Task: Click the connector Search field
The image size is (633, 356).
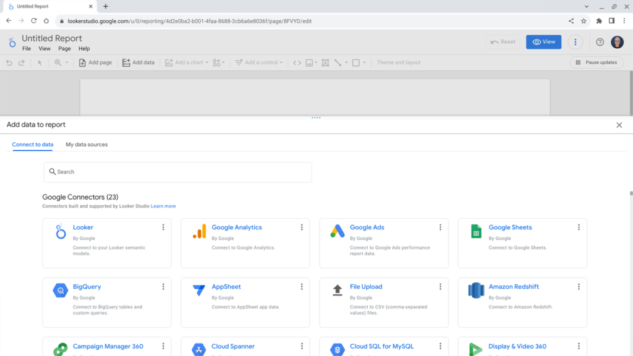Action: tap(178, 172)
